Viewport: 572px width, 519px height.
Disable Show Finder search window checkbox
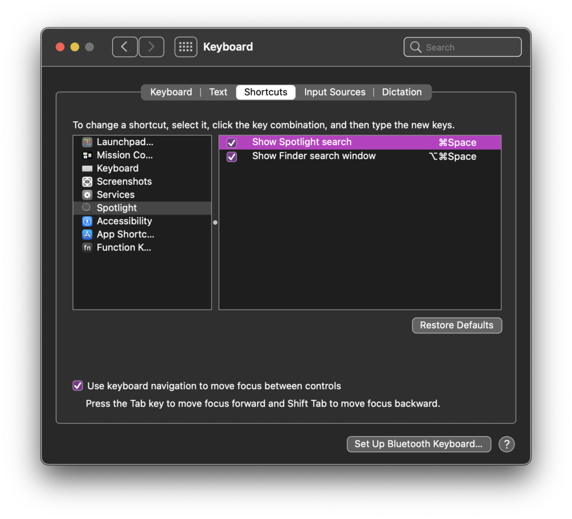(x=232, y=157)
